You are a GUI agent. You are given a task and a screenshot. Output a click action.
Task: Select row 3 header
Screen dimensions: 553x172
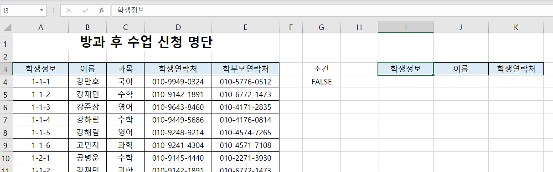click(x=6, y=69)
